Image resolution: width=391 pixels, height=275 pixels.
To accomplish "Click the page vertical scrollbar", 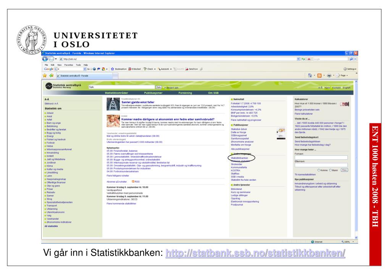I will [x=356, y=160].
